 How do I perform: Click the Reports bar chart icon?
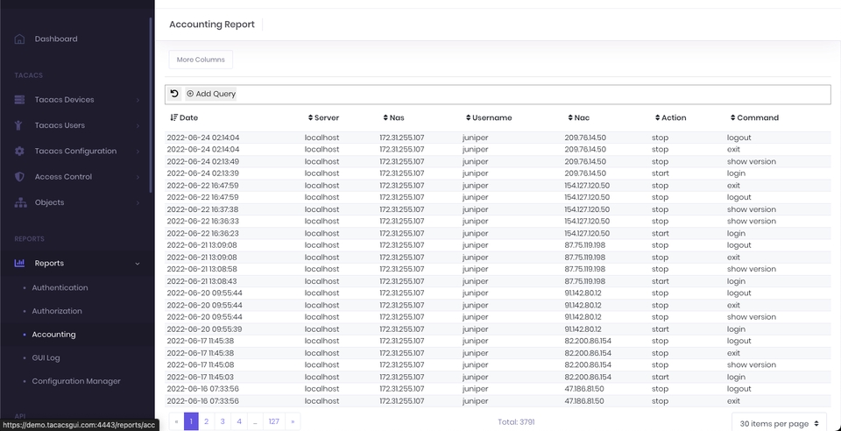pyautogui.click(x=19, y=263)
